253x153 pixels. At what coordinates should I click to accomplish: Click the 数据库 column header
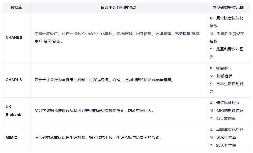click(x=16, y=8)
